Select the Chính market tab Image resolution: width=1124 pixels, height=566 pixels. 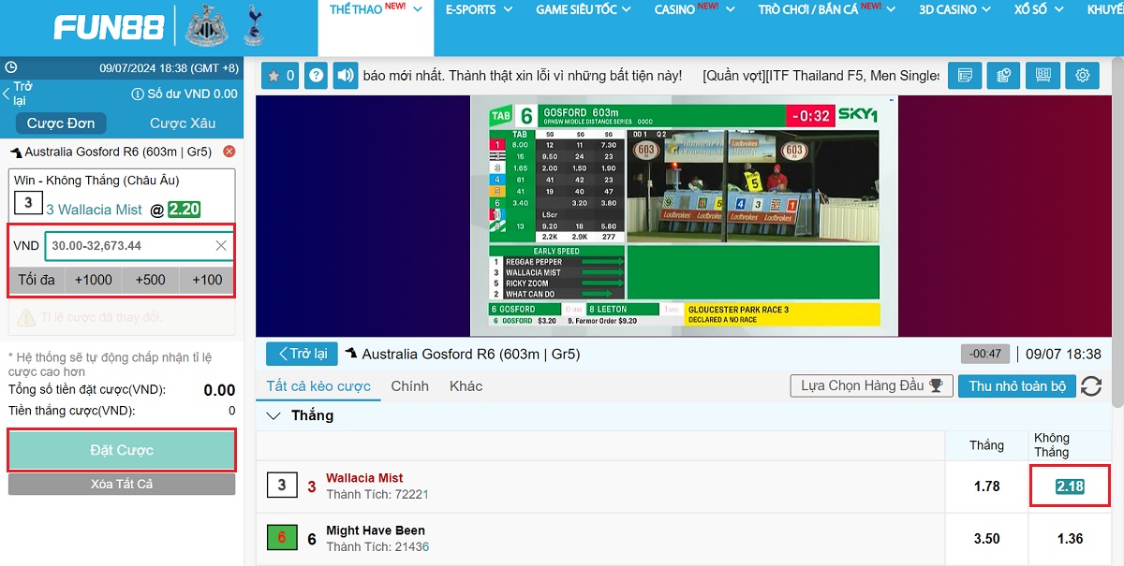409,386
